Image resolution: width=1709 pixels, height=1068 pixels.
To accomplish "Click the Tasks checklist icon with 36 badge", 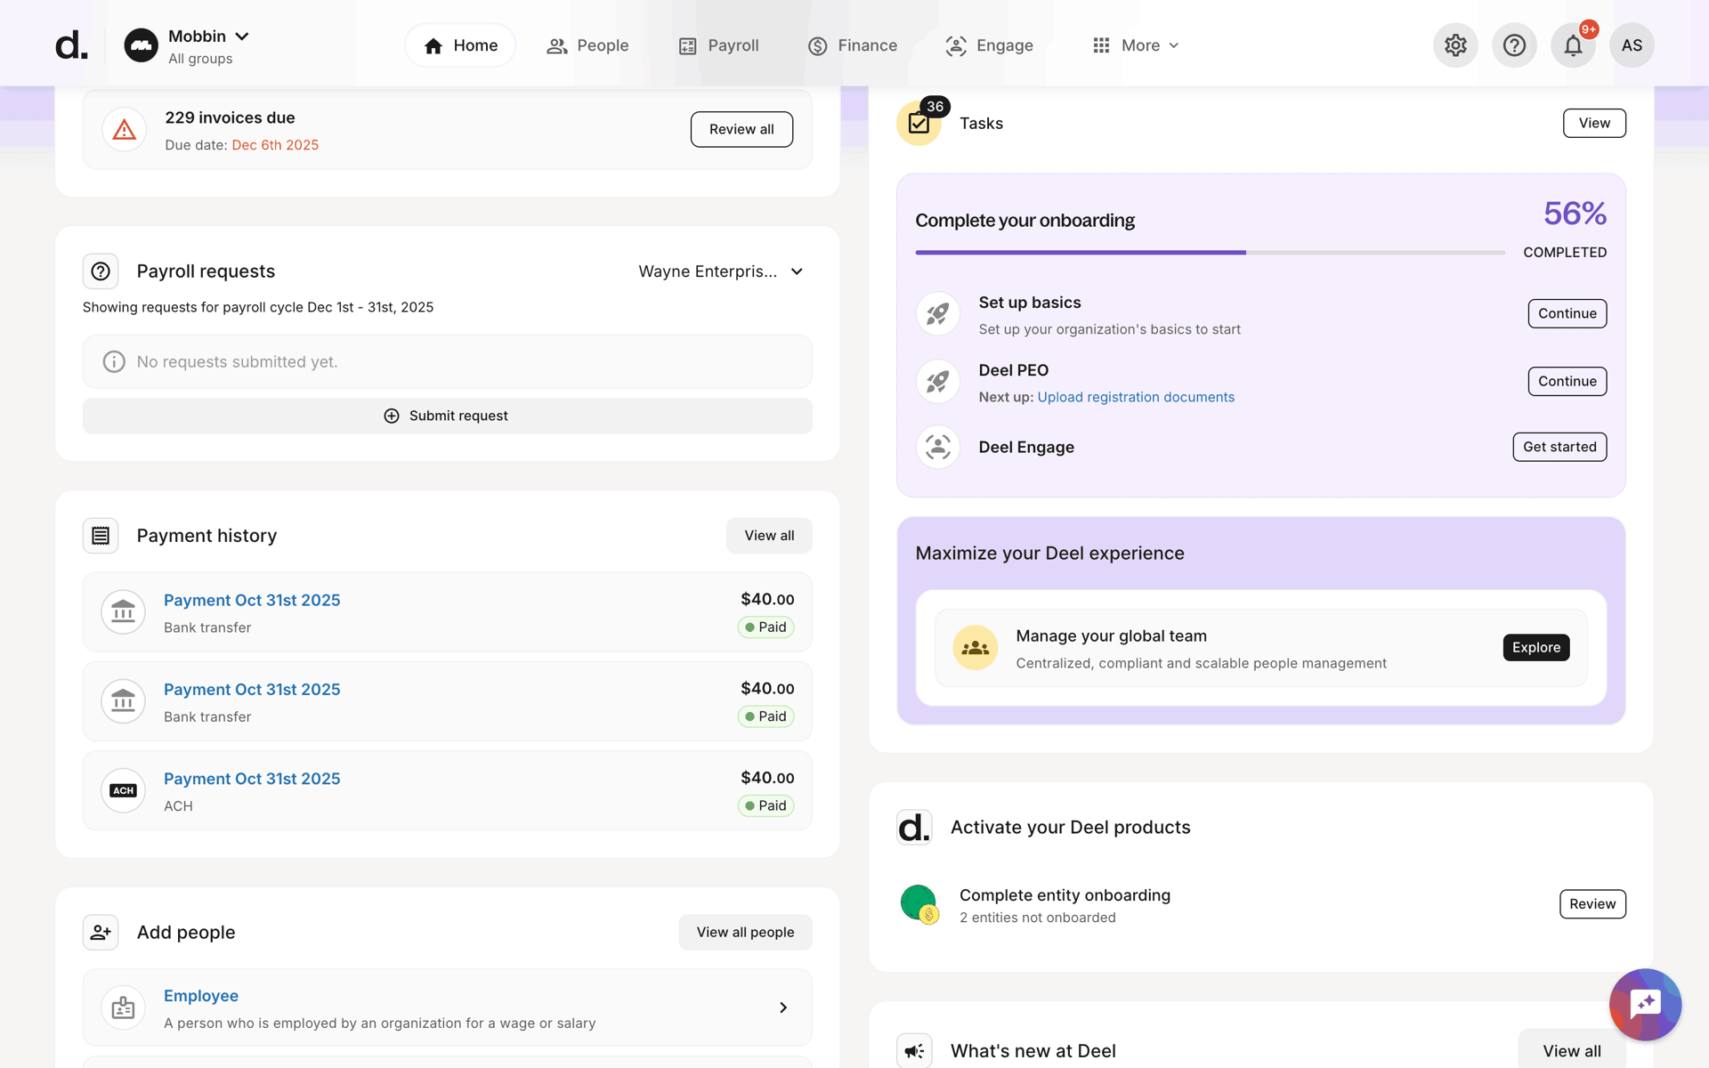I will [919, 123].
